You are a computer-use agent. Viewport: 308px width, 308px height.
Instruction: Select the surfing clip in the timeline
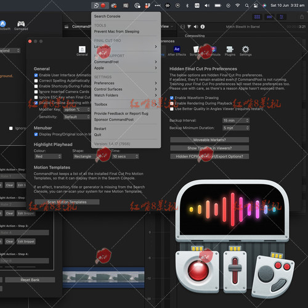pyautogui.click(x=103, y=278)
